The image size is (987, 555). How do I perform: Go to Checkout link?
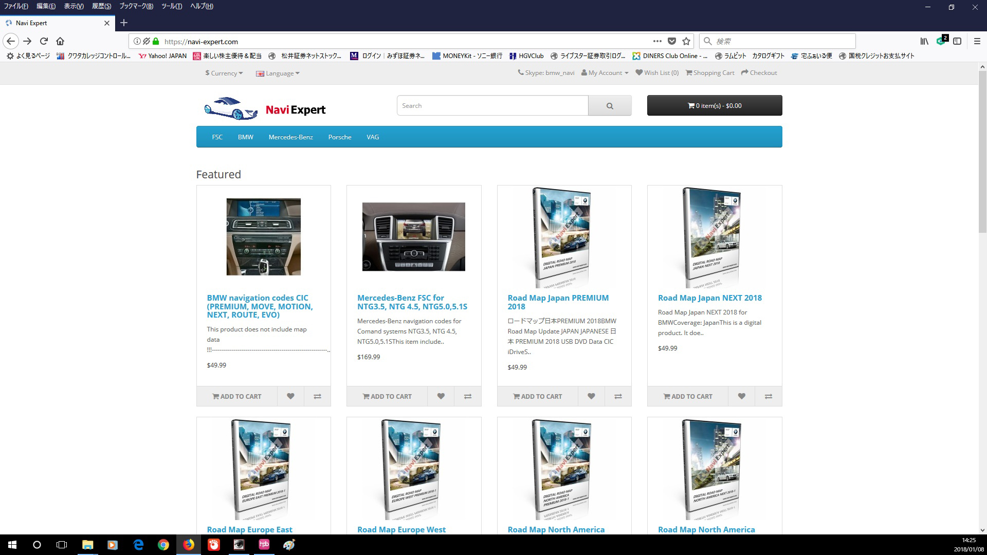click(759, 73)
